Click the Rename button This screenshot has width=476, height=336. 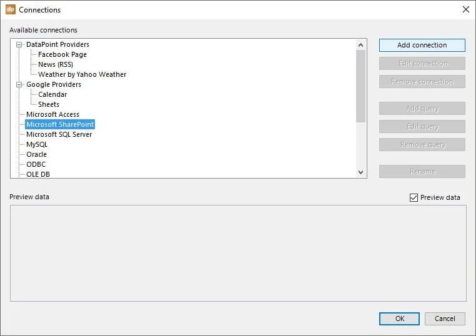[x=422, y=172]
